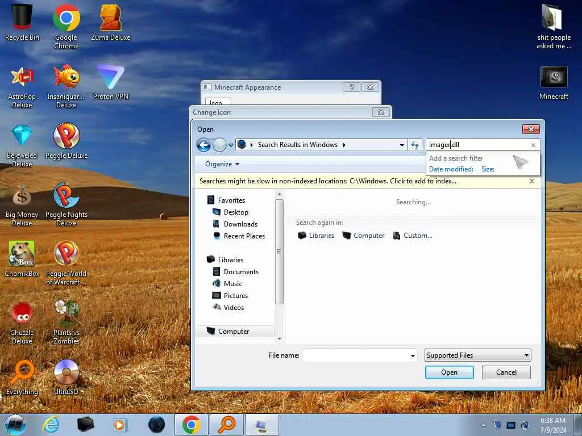The width and height of the screenshot is (582, 436).
Task: Select the UltraISO desktop icon
Action: pos(66,378)
